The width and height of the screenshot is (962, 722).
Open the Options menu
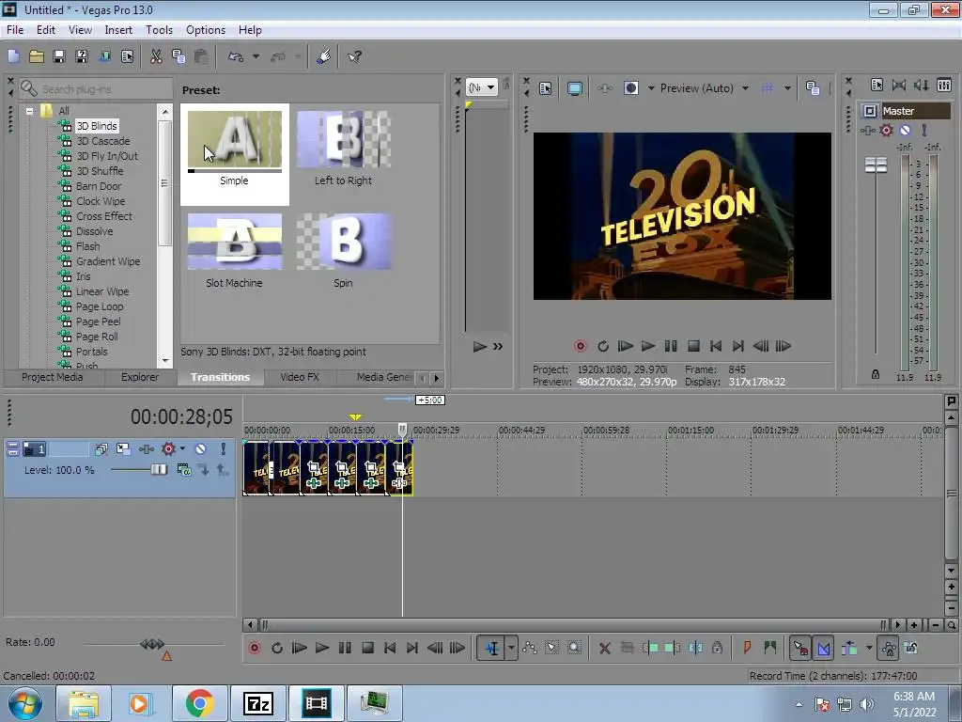[206, 29]
